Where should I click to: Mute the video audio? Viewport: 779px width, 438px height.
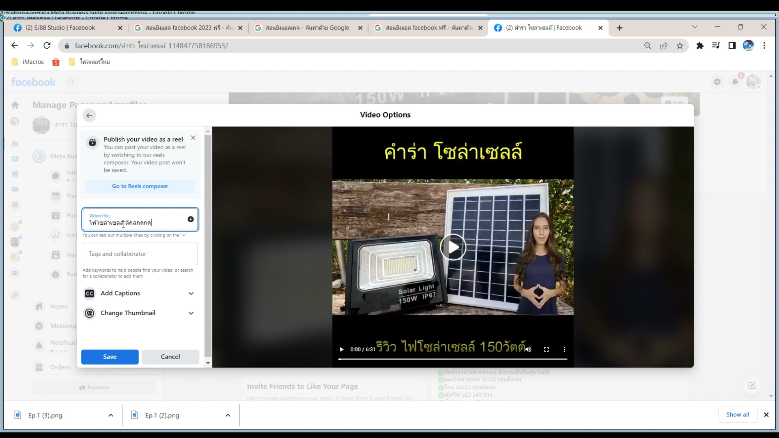[528, 349]
